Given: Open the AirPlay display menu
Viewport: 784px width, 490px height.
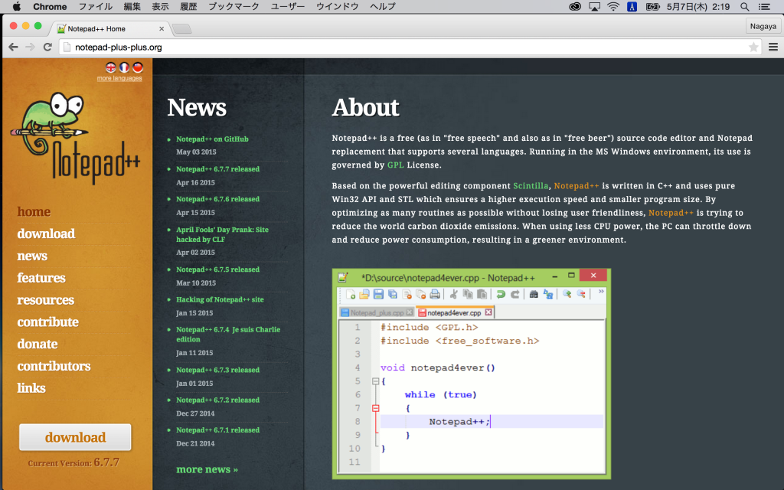Looking at the screenshot, I should pyautogui.click(x=594, y=6).
